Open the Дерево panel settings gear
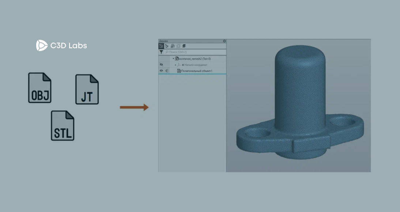 pos(224,41)
